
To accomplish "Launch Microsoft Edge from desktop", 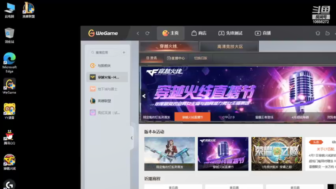I will (x=9, y=63).
